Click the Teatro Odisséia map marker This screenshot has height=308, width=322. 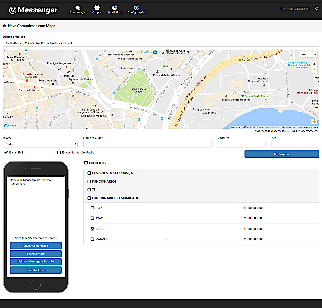click(53, 84)
